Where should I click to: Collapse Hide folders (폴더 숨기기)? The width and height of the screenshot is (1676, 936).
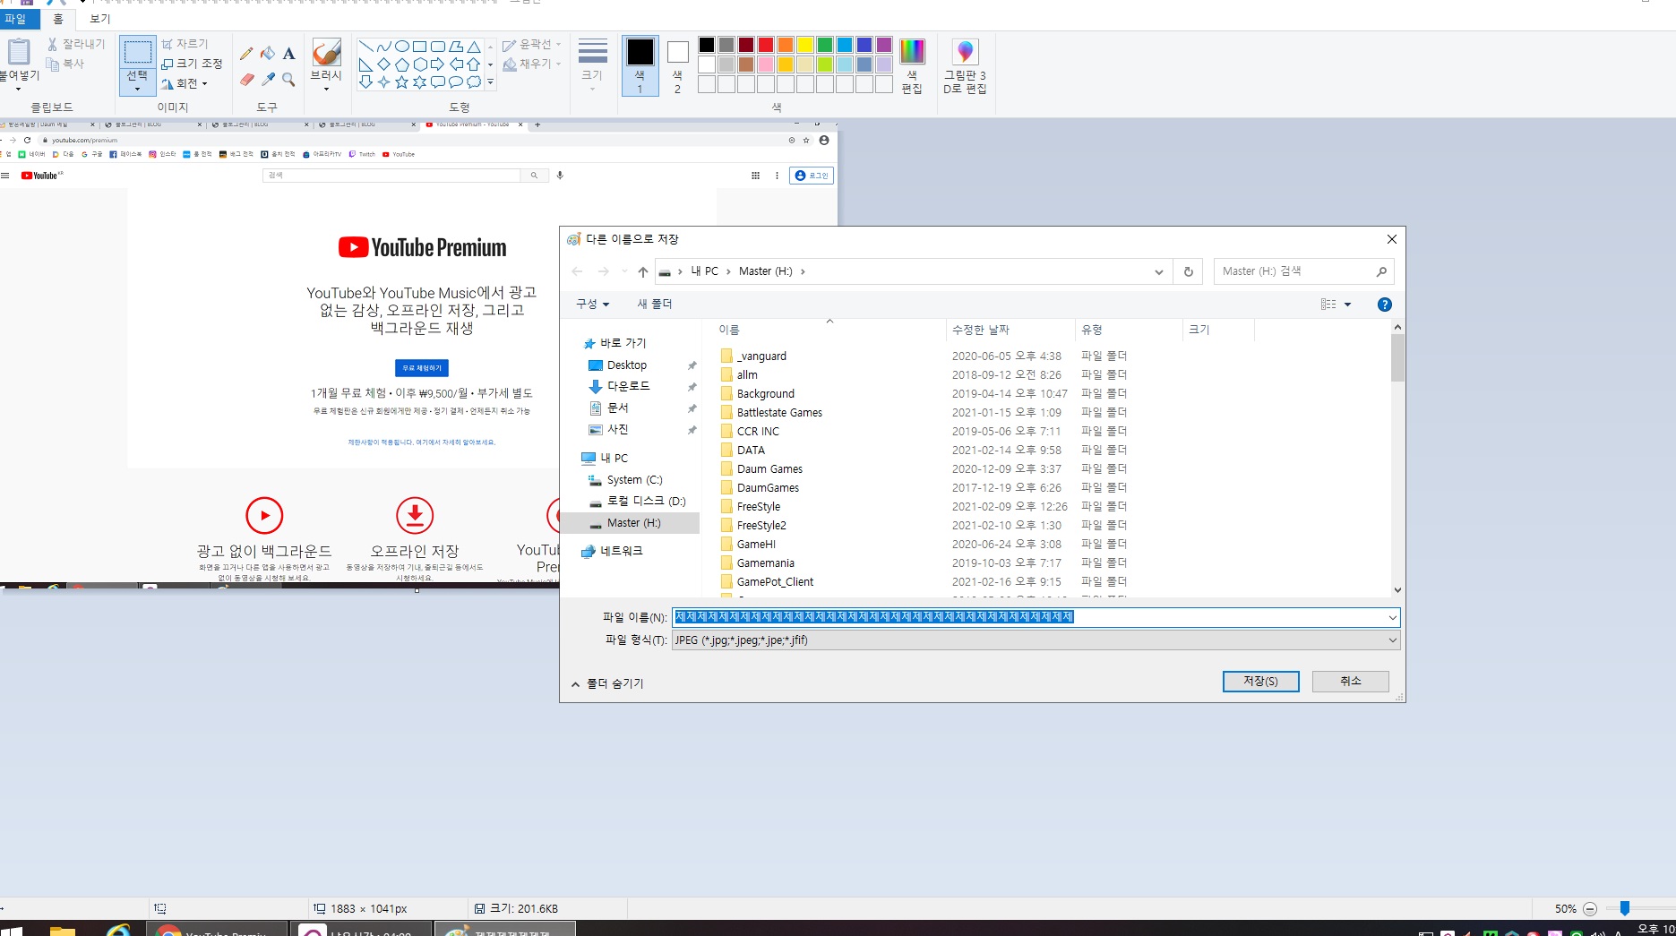click(607, 683)
